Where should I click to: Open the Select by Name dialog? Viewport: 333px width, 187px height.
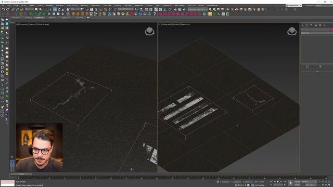(x=41, y=9)
